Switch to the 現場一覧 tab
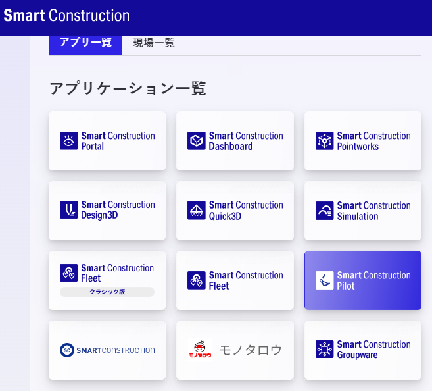The height and width of the screenshot is (391, 432). [154, 43]
